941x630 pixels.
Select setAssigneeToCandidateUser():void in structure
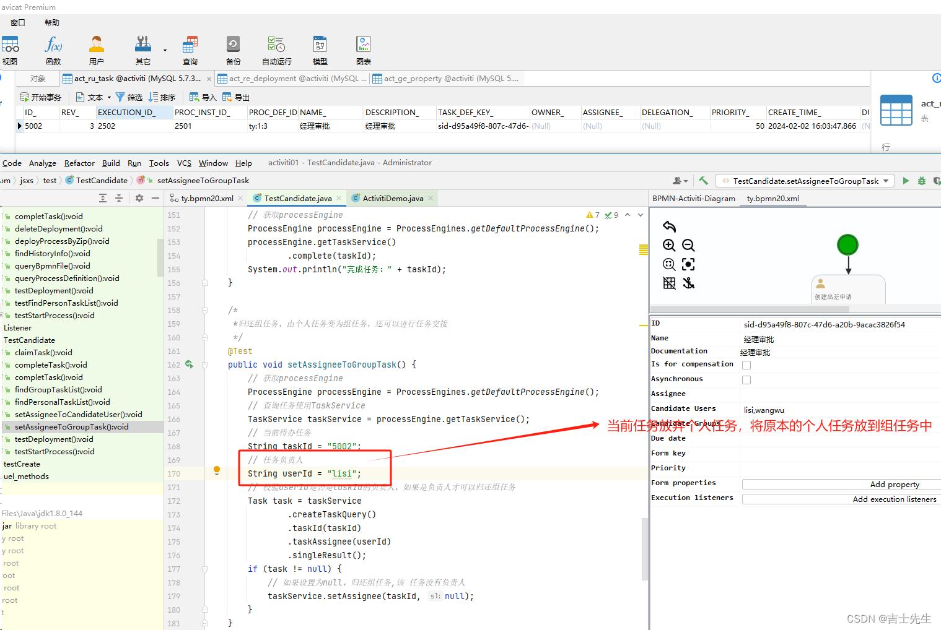(79, 414)
